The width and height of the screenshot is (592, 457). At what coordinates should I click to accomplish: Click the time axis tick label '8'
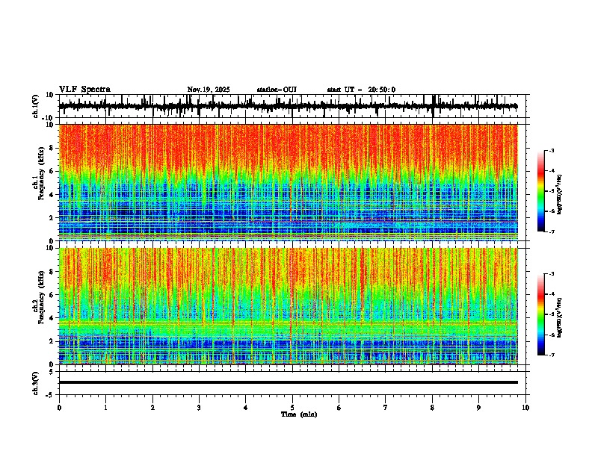[432, 408]
